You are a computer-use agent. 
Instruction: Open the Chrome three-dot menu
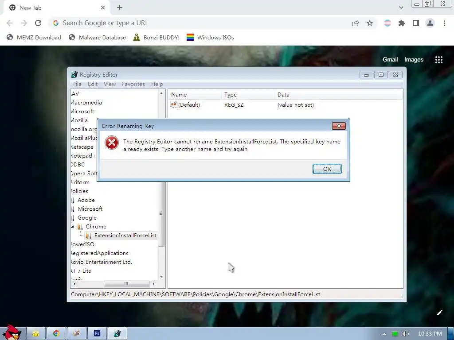coord(444,23)
